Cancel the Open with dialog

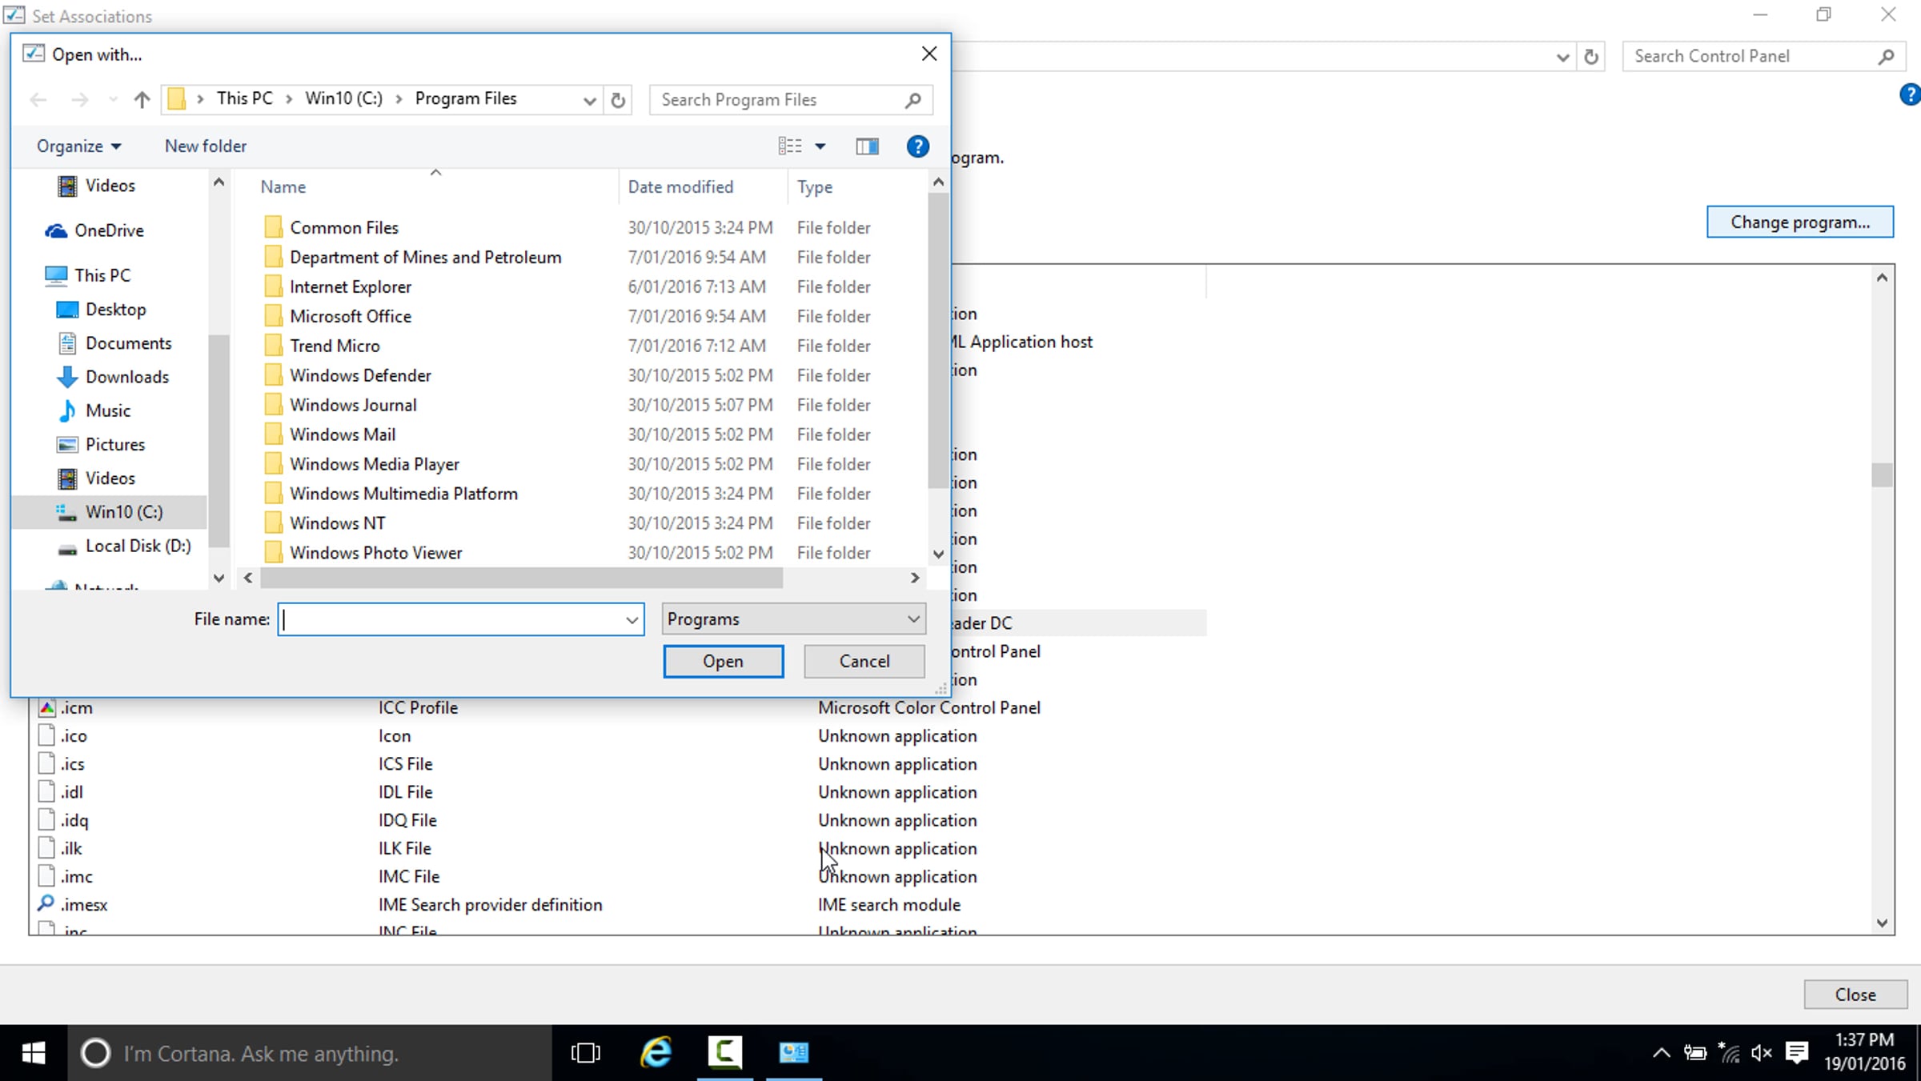coord(864,661)
